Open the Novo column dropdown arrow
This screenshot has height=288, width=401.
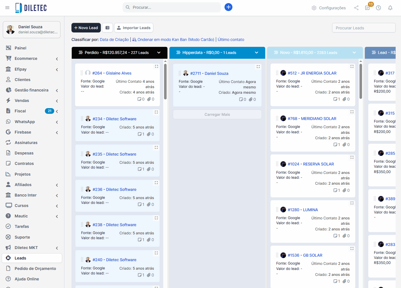354,53
